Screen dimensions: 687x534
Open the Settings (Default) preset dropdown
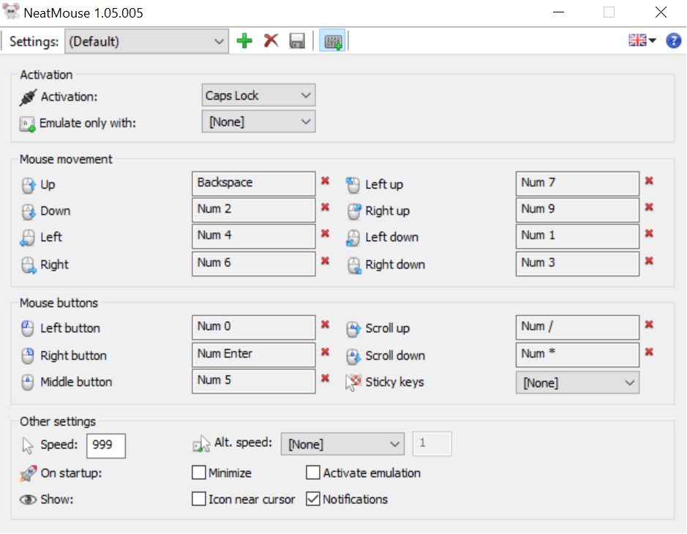pyautogui.click(x=146, y=42)
